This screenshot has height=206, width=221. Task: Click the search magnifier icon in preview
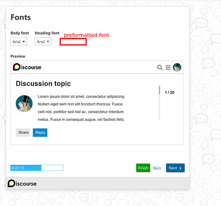(160, 68)
